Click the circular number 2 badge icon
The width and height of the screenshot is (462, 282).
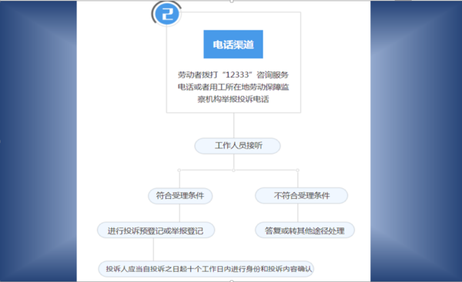pos(167,14)
